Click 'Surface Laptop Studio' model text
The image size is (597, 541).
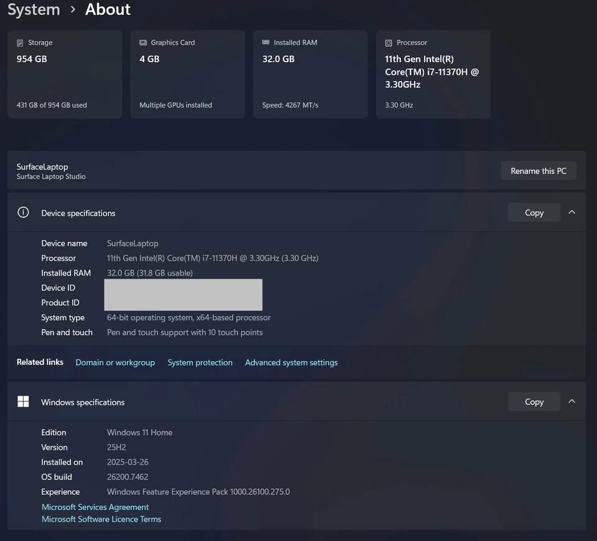[51, 177]
